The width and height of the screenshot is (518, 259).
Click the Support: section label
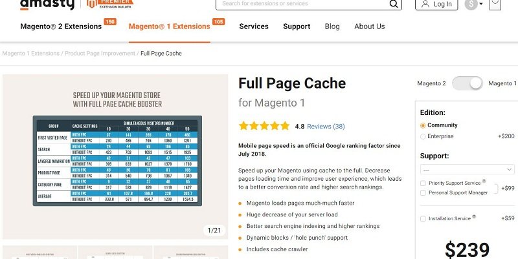(x=434, y=156)
